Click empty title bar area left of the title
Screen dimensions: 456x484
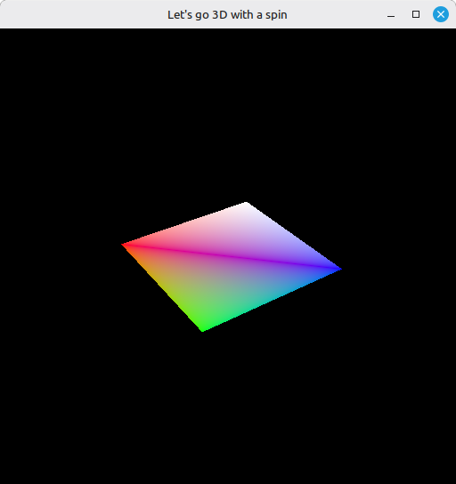84,14
